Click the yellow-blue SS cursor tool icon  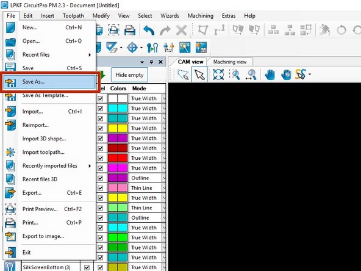tap(301, 74)
